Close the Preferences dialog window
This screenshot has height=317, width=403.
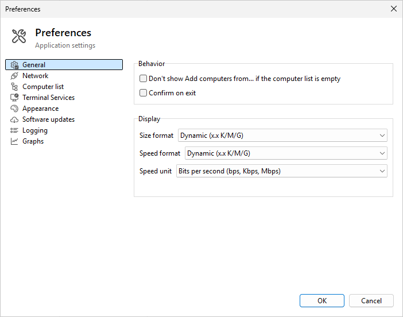[393, 9]
